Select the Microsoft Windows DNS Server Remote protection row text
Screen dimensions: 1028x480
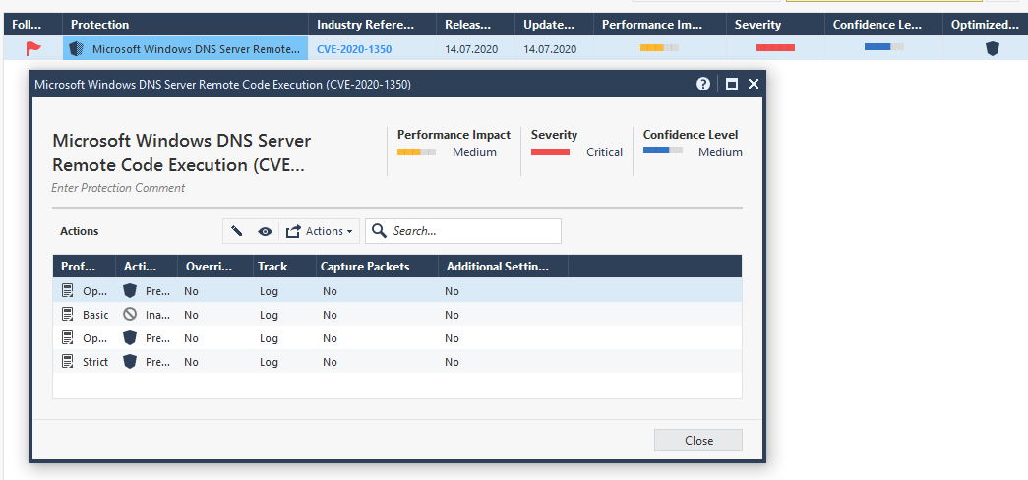pyautogui.click(x=197, y=49)
